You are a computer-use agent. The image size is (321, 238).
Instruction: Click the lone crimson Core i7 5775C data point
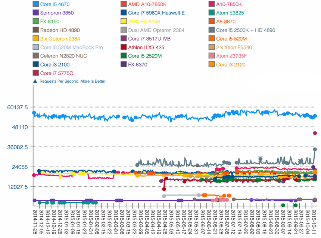pyautogui.click(x=315, y=133)
